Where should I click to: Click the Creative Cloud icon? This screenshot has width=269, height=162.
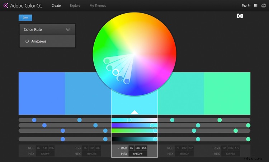(264, 6)
